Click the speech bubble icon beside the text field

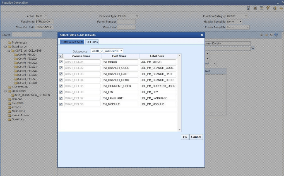pyautogui.click(x=253, y=48)
